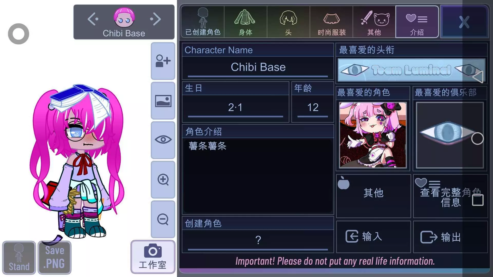The height and width of the screenshot is (277, 493).
Task: Open the background image icon
Action: (163, 101)
